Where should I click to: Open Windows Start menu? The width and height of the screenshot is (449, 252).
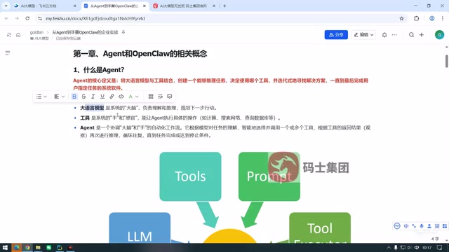click(5, 247)
